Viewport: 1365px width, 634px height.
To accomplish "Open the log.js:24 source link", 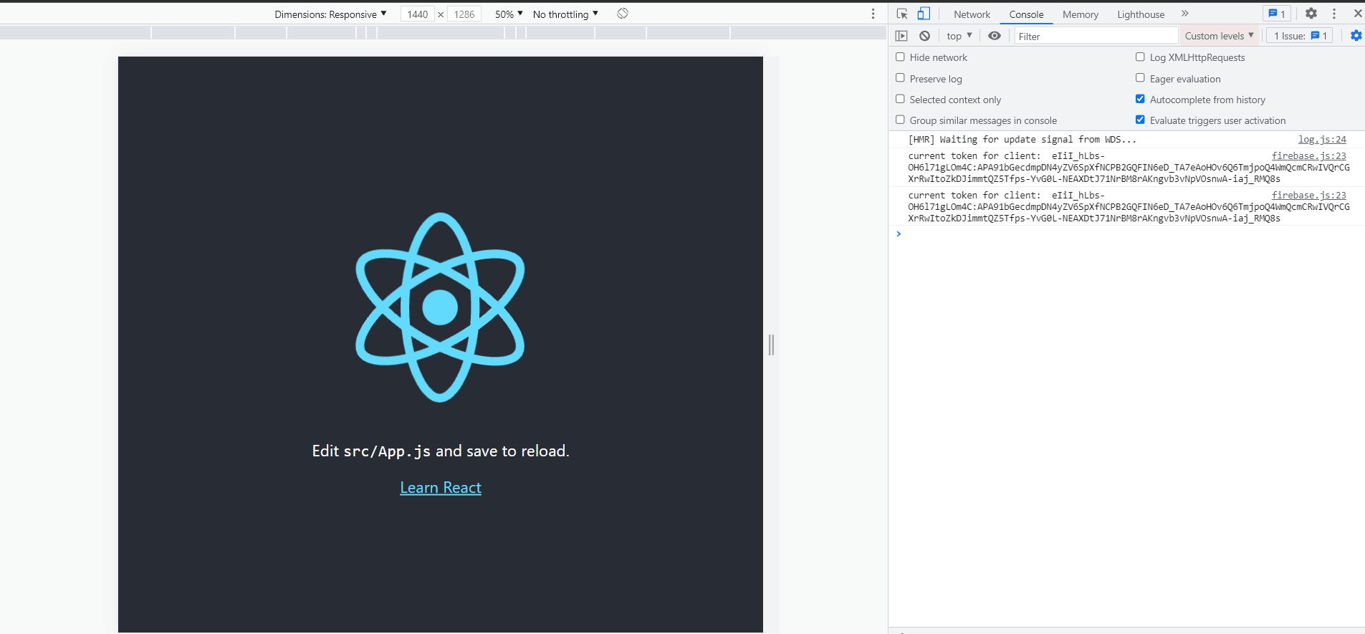I will click(x=1322, y=140).
